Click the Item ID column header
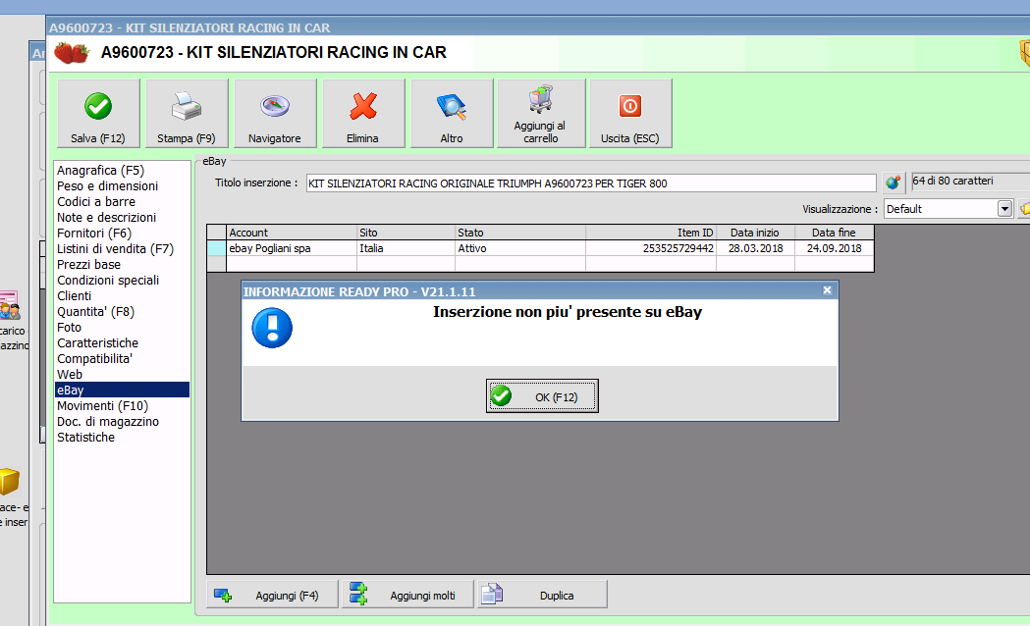Viewport: 1030px width, 626px height. 651,233
